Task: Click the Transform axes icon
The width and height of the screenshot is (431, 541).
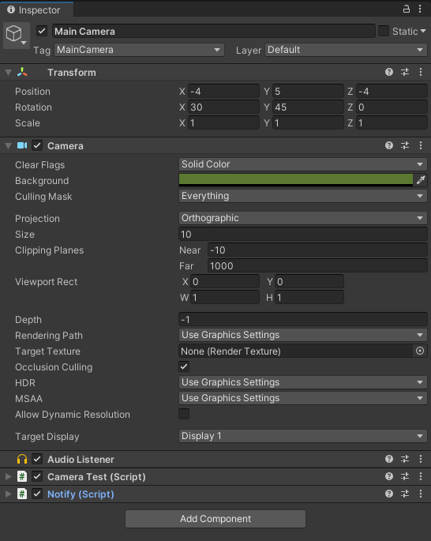Action: click(22, 72)
